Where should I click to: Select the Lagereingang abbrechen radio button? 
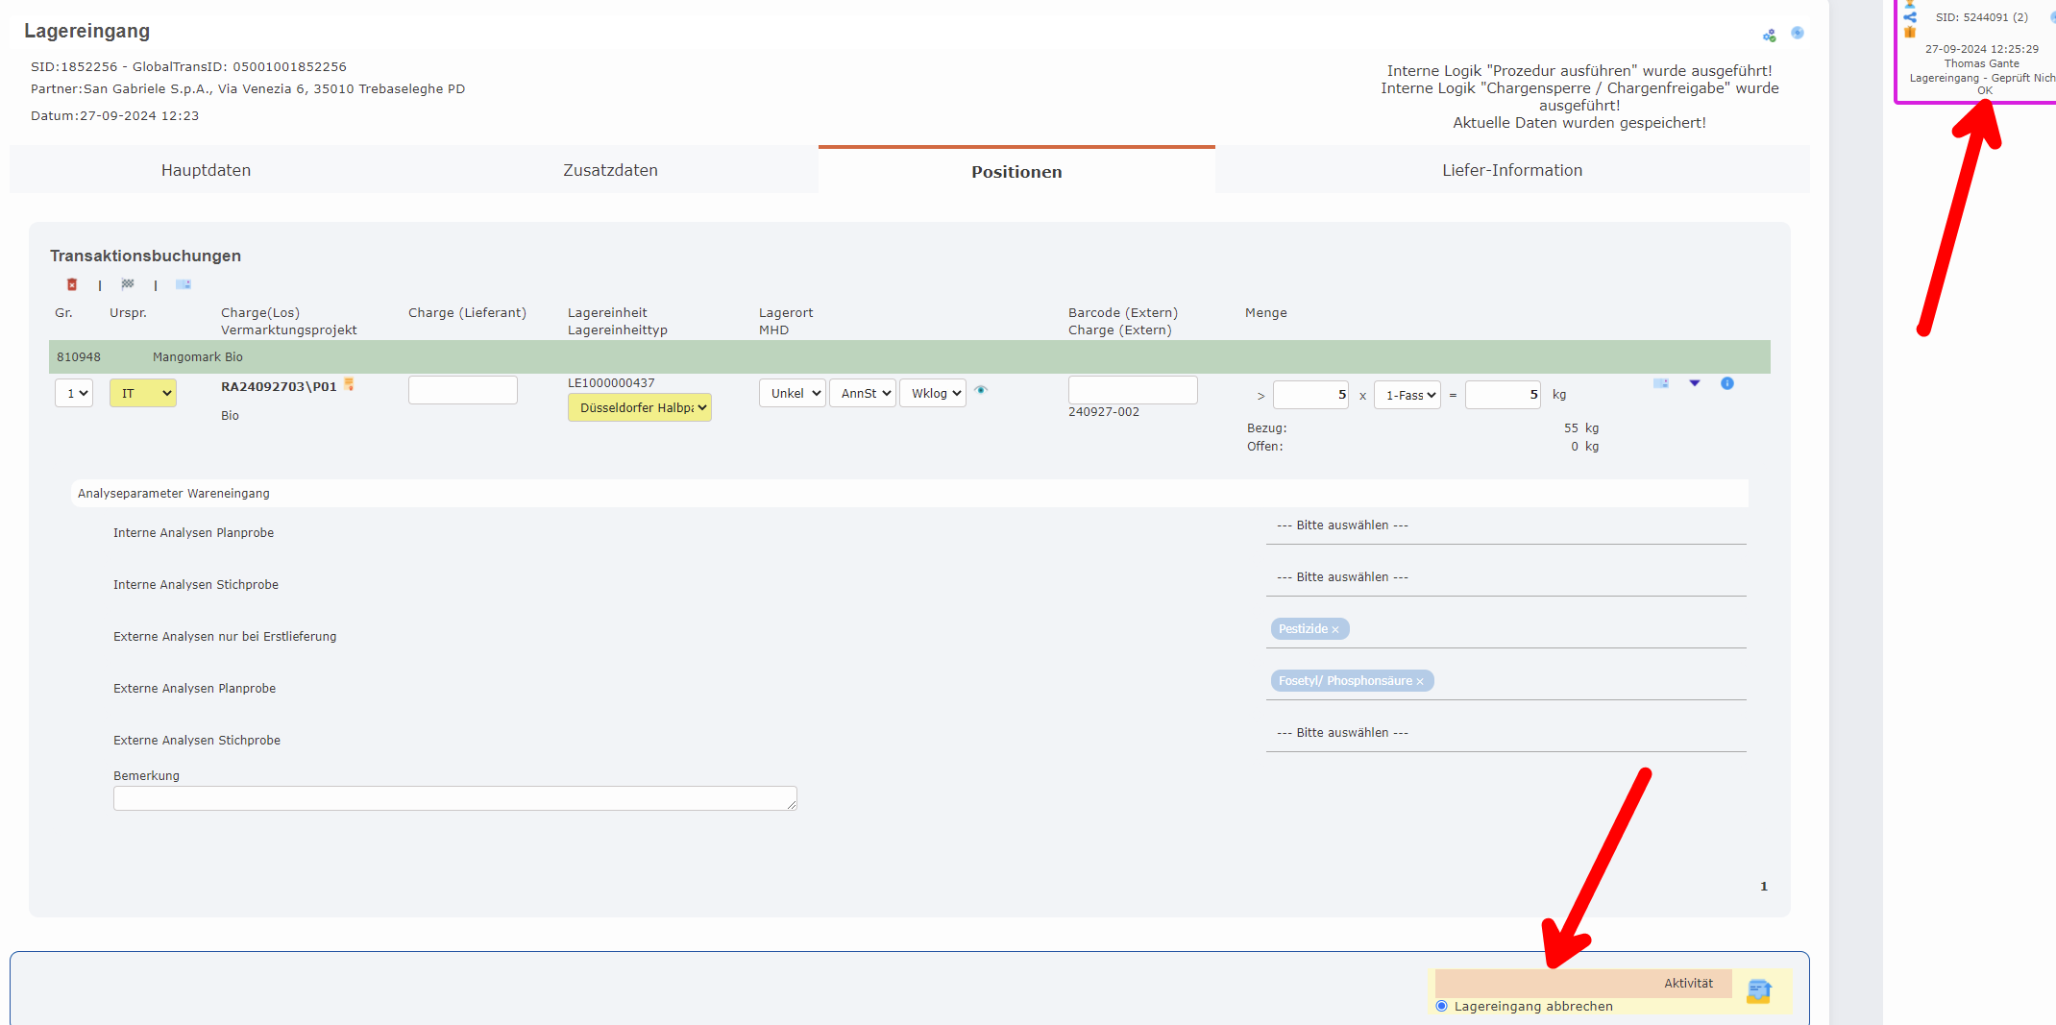pos(1441,1006)
